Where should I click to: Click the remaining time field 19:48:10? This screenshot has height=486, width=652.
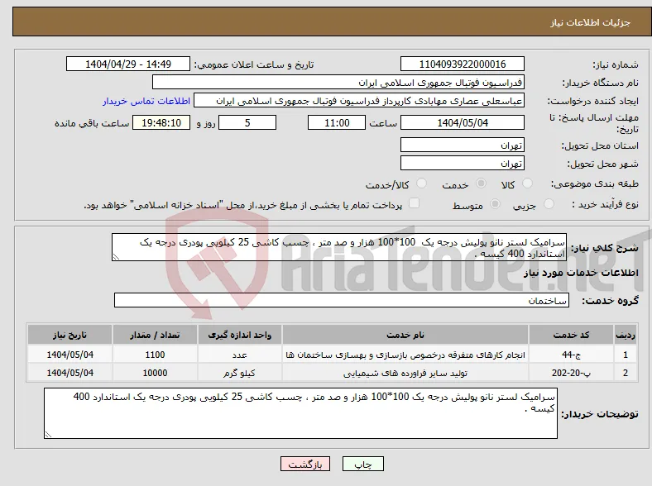click(161, 122)
